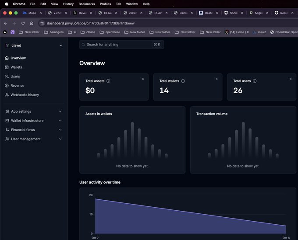298x240 pixels.
Task: Click info icon next to Total users
Action: 255,81
